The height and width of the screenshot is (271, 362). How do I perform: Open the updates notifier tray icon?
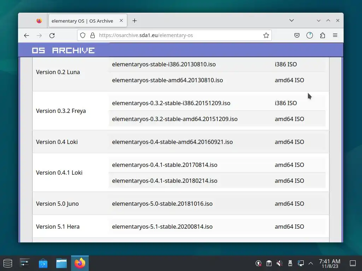[x=258, y=263]
